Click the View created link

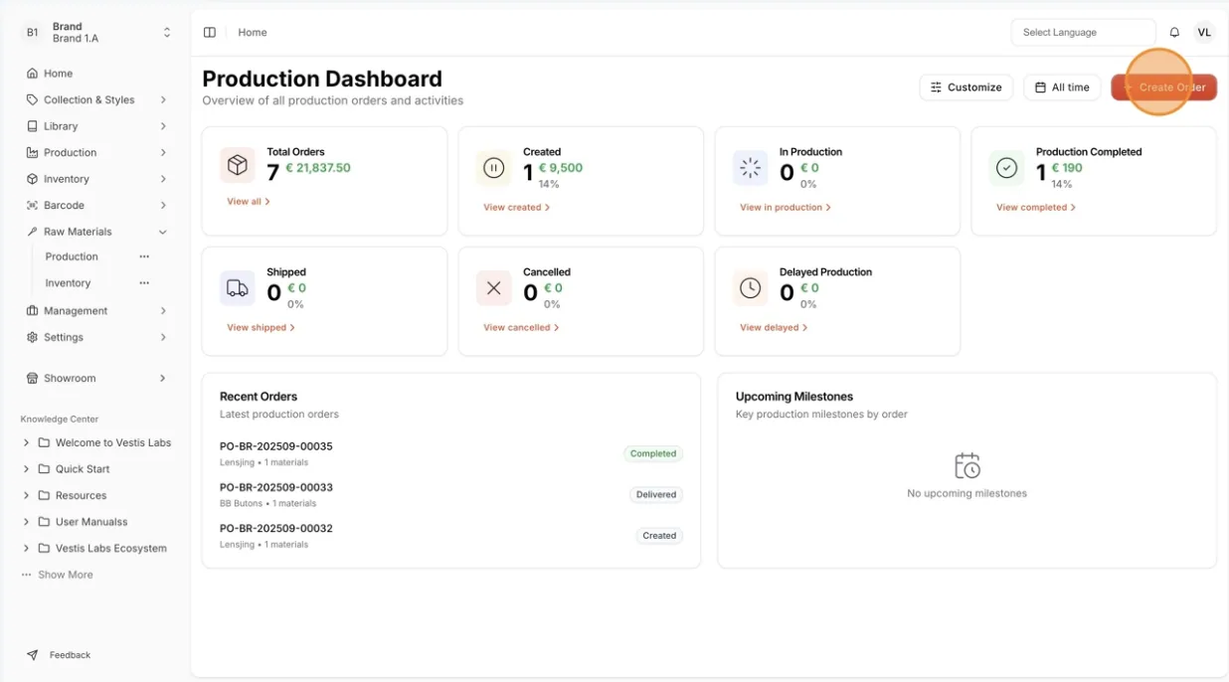(x=516, y=208)
